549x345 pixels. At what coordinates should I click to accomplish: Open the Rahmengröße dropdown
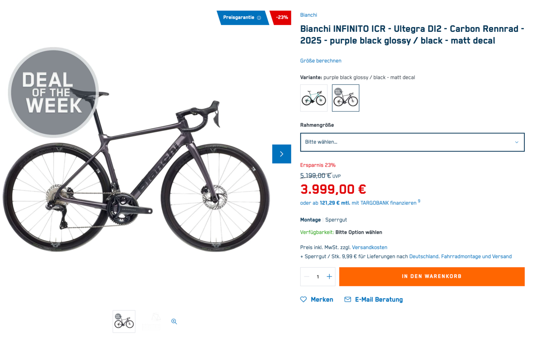coord(412,142)
